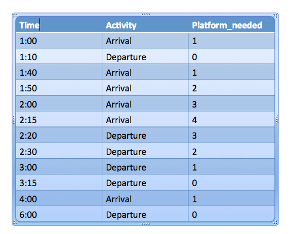Screen dimensions: 293x234
Task: Click the top-right table corner resize handle
Action: 275,16
